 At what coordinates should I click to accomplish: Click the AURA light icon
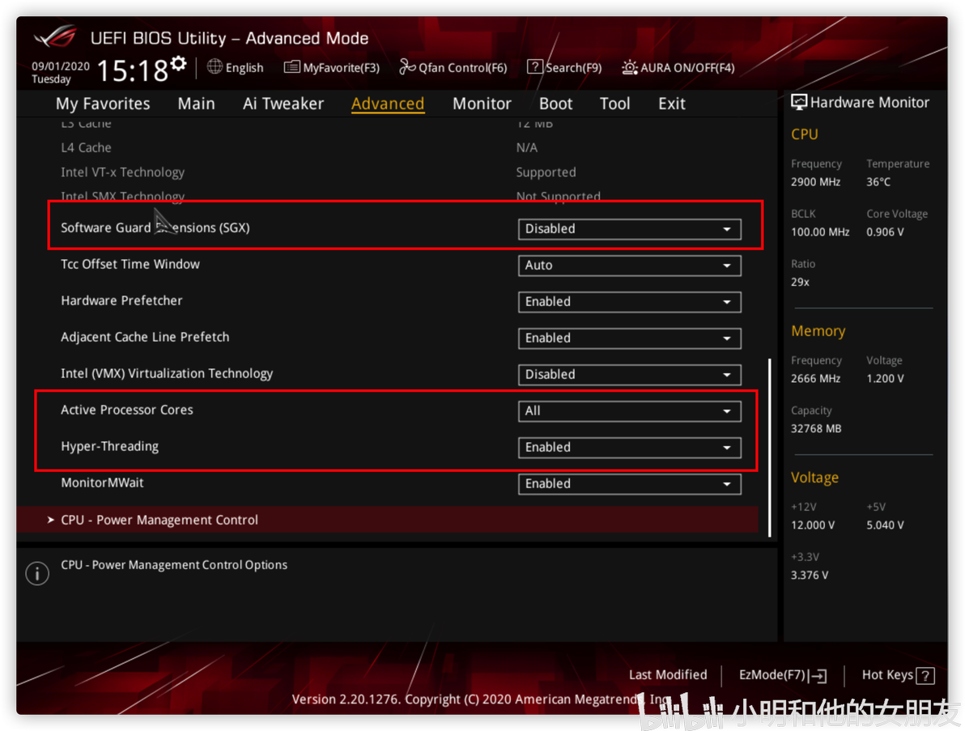630,67
